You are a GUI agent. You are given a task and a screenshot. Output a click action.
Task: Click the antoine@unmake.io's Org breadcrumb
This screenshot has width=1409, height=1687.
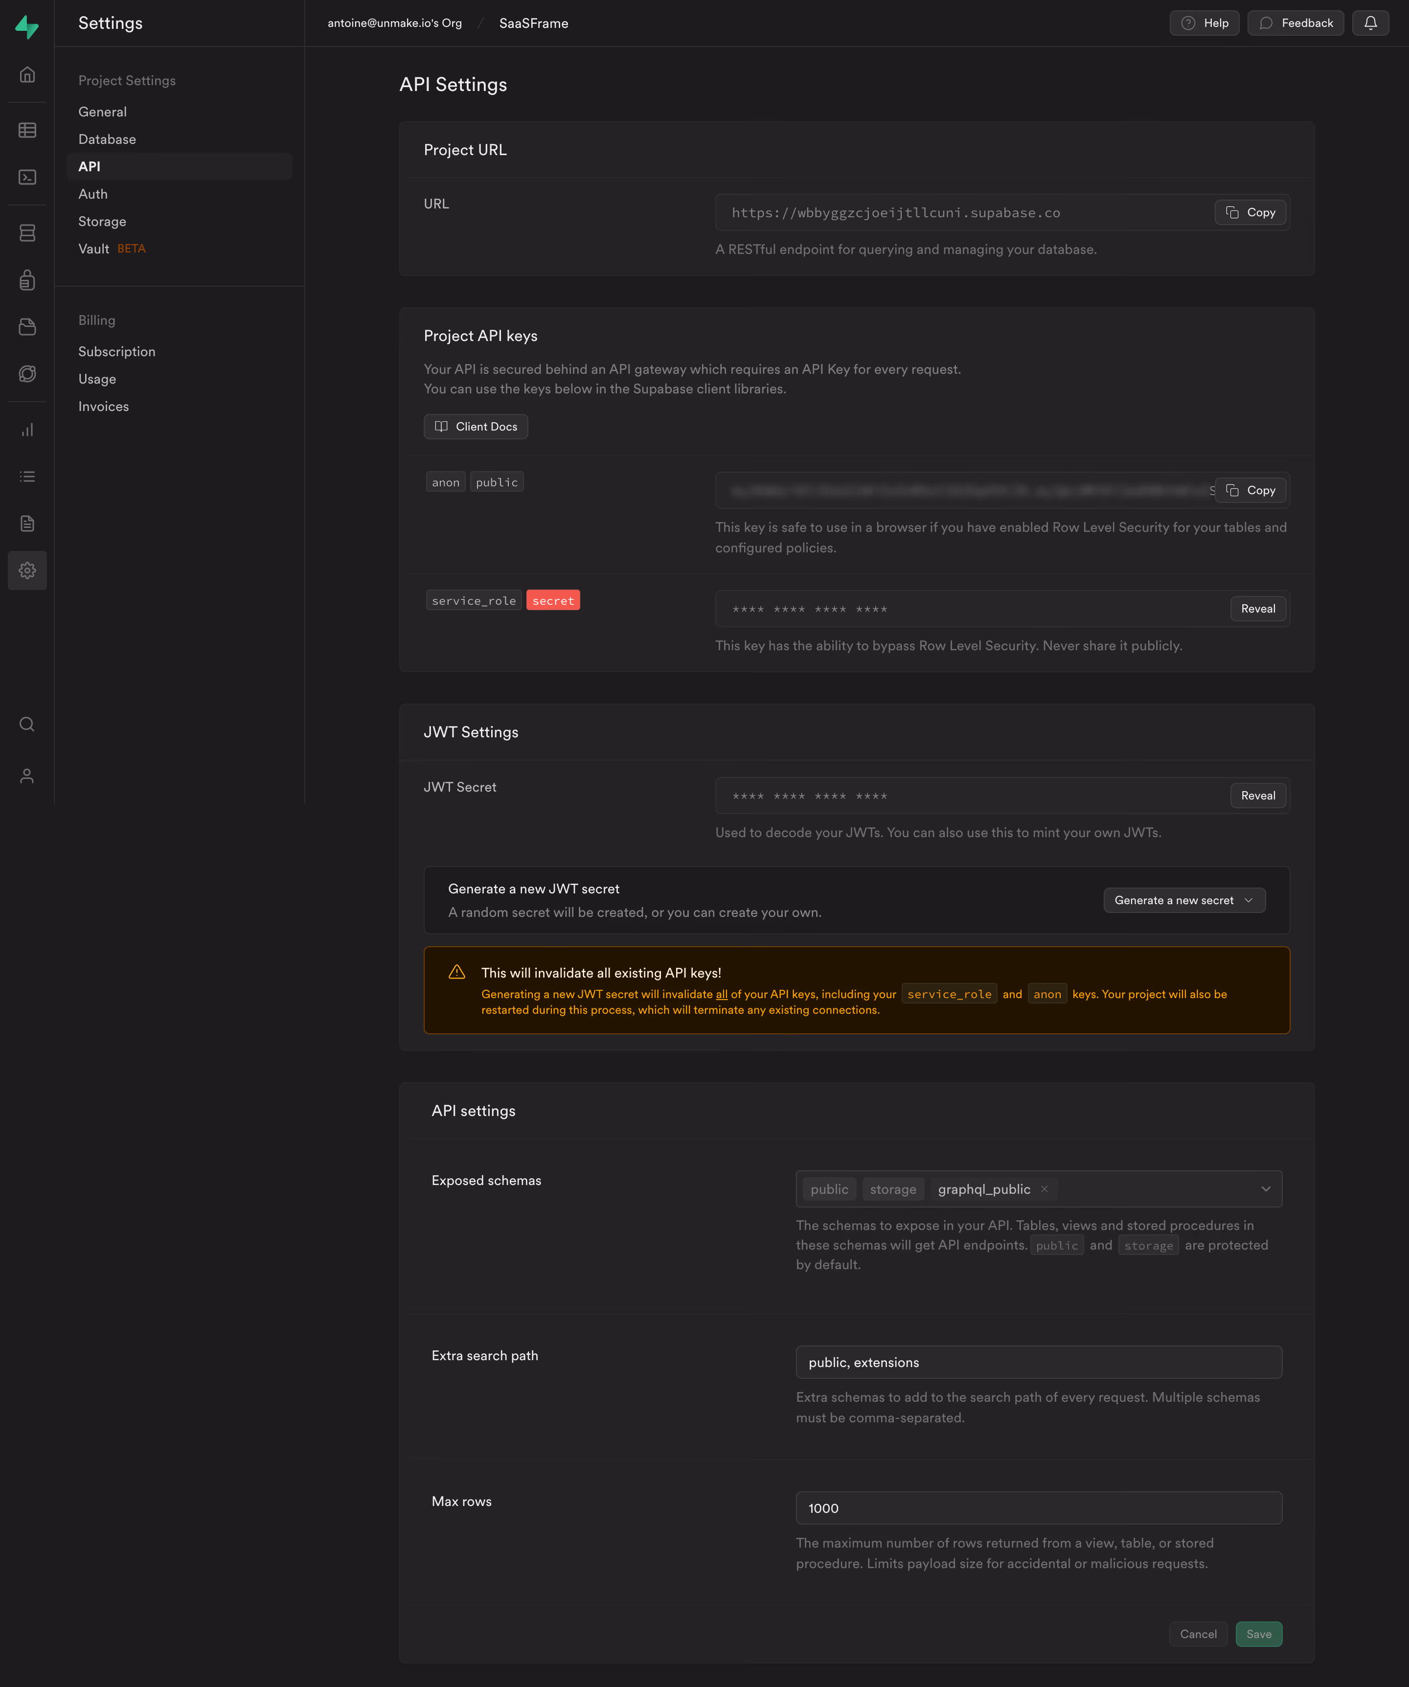point(394,23)
